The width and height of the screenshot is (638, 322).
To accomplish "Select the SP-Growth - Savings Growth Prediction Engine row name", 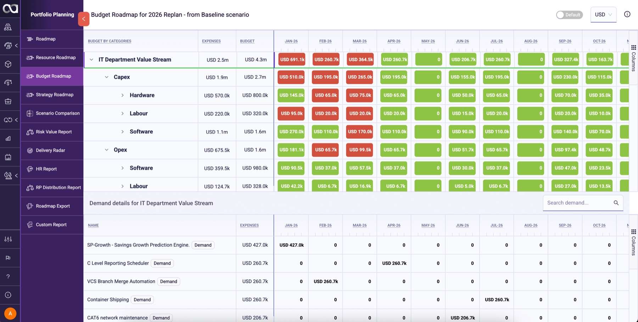I will [138, 245].
